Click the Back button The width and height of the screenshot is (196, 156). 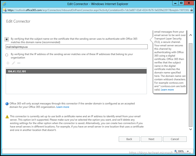[129, 139]
